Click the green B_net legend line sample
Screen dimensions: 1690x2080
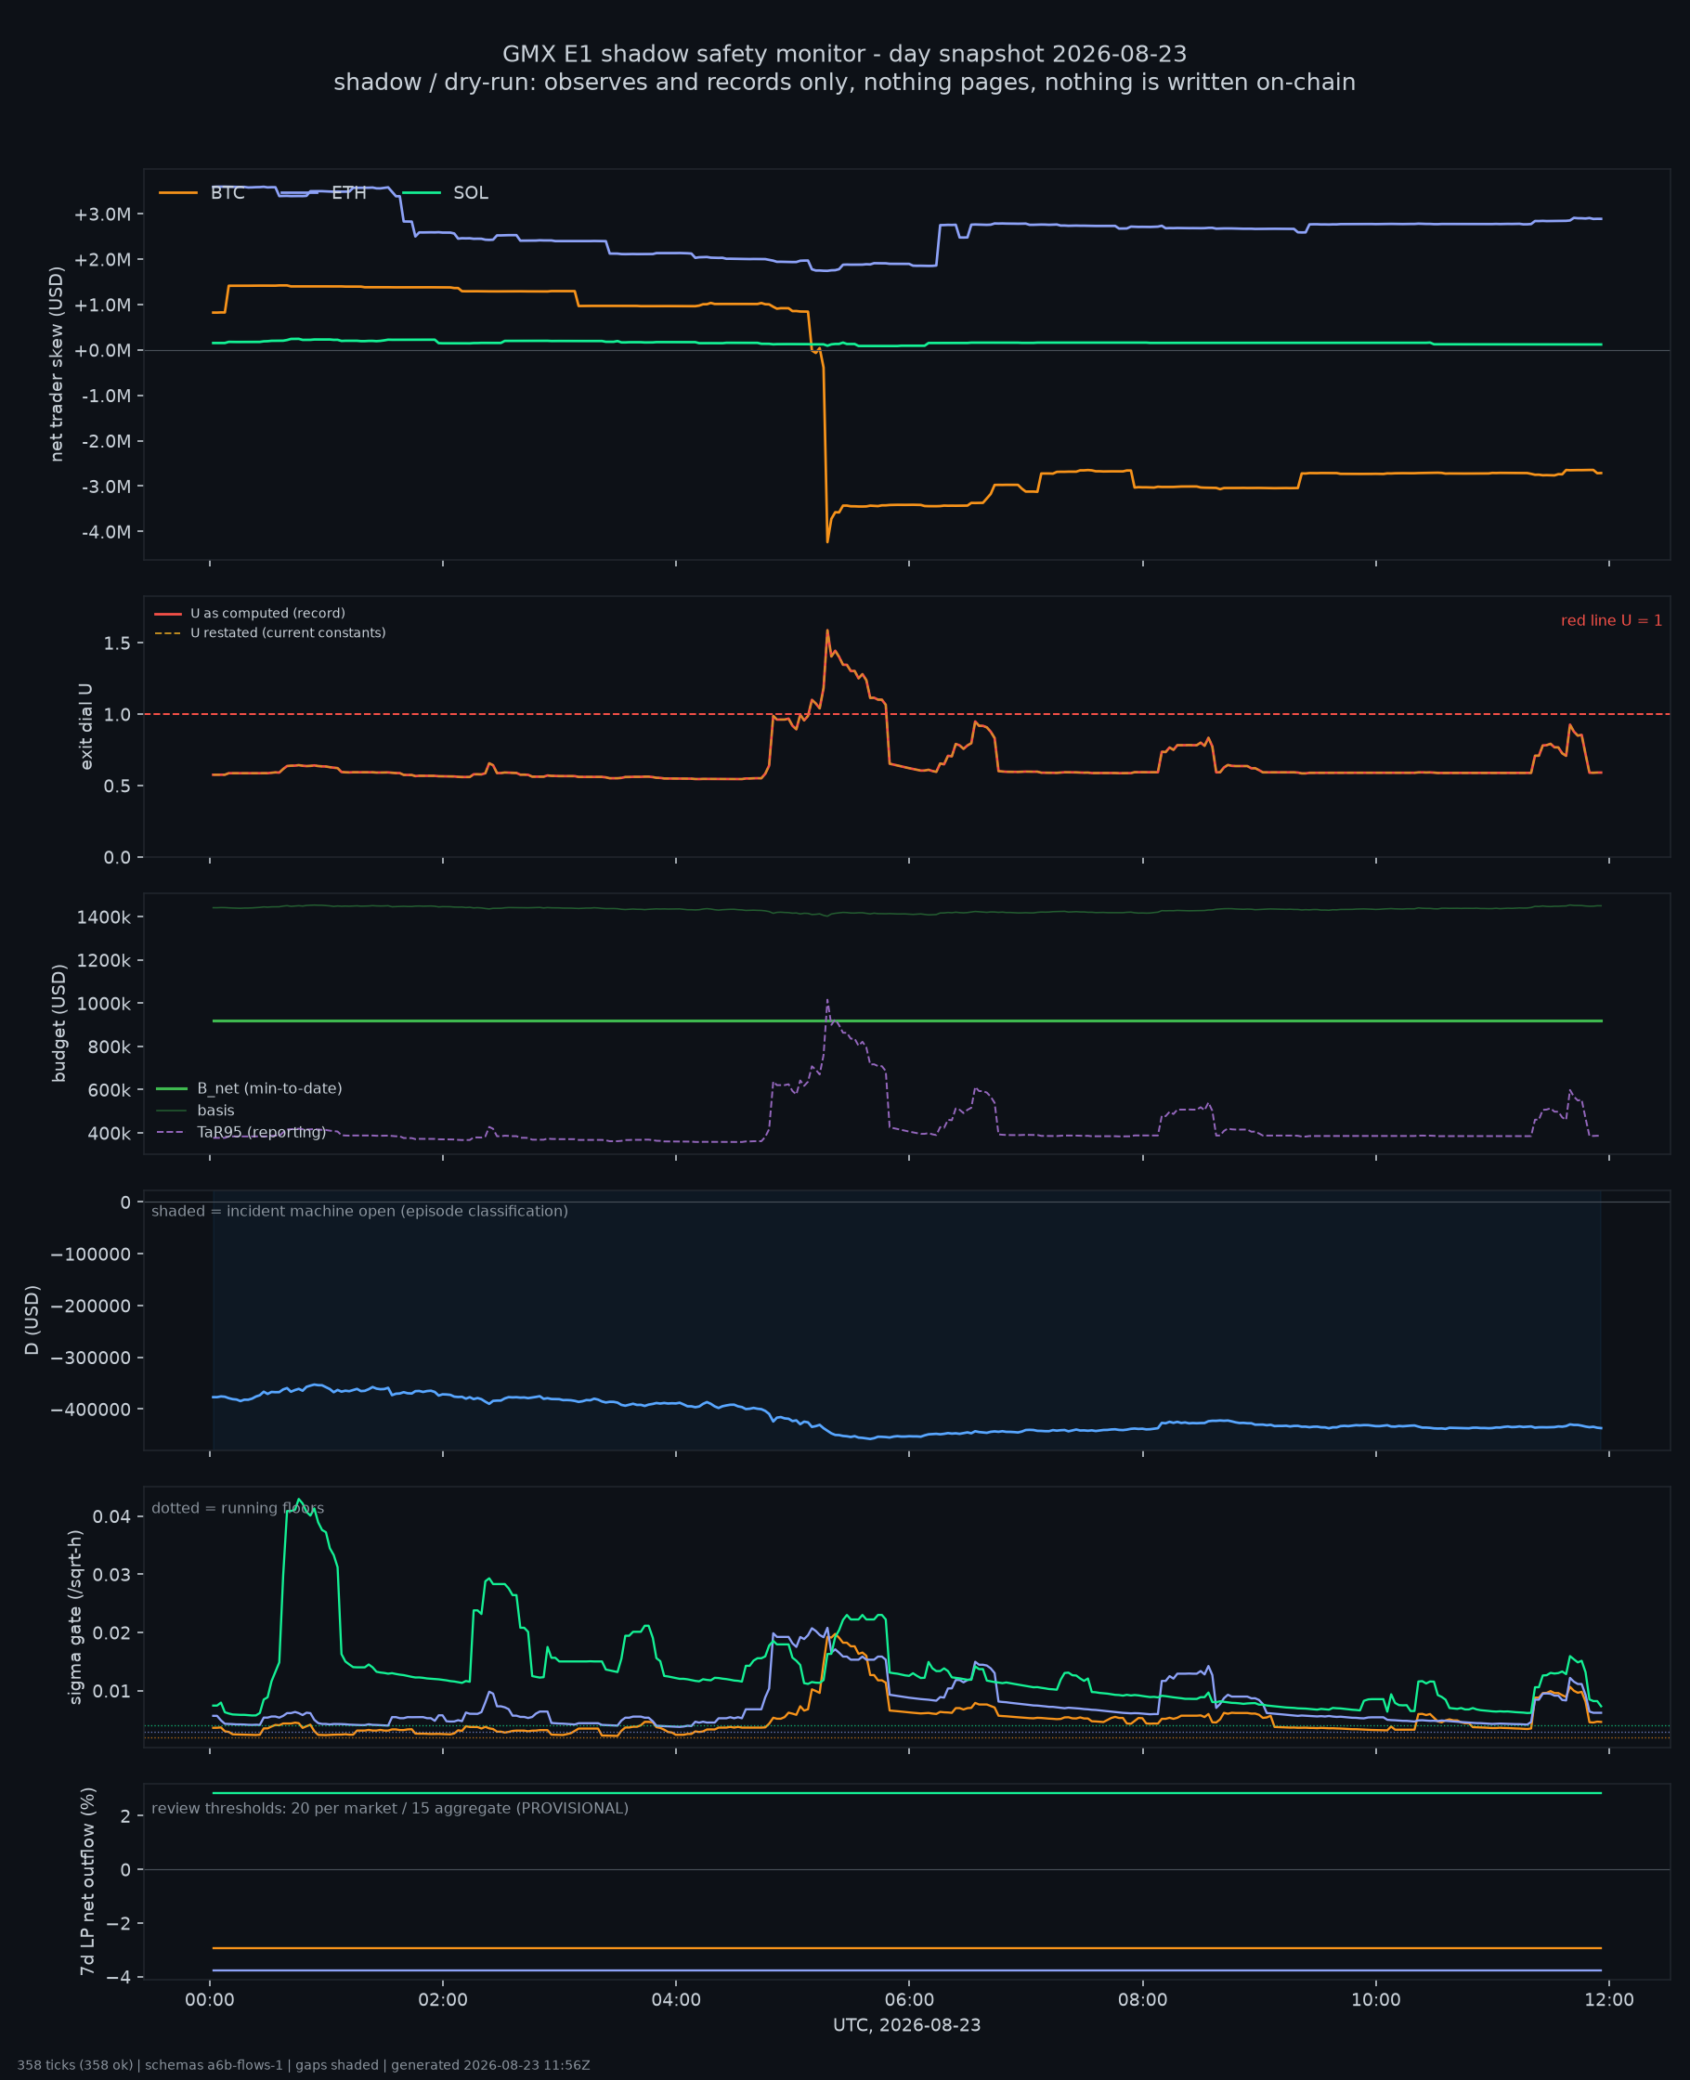coord(173,1089)
